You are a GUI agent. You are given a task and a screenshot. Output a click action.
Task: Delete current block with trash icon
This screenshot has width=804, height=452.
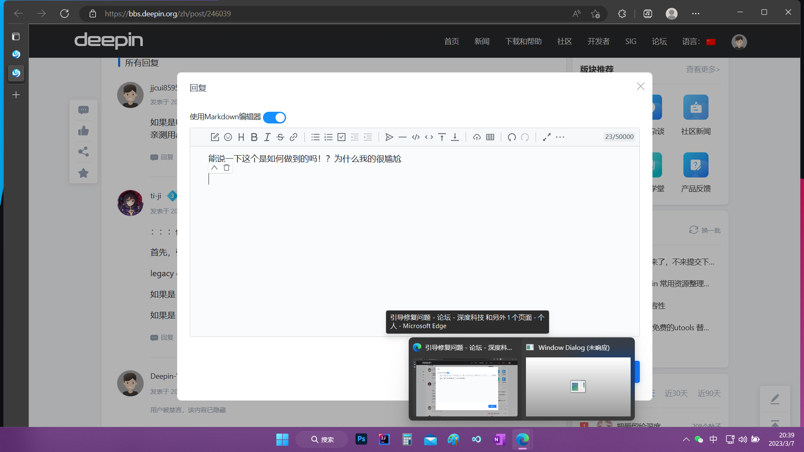pyautogui.click(x=227, y=168)
